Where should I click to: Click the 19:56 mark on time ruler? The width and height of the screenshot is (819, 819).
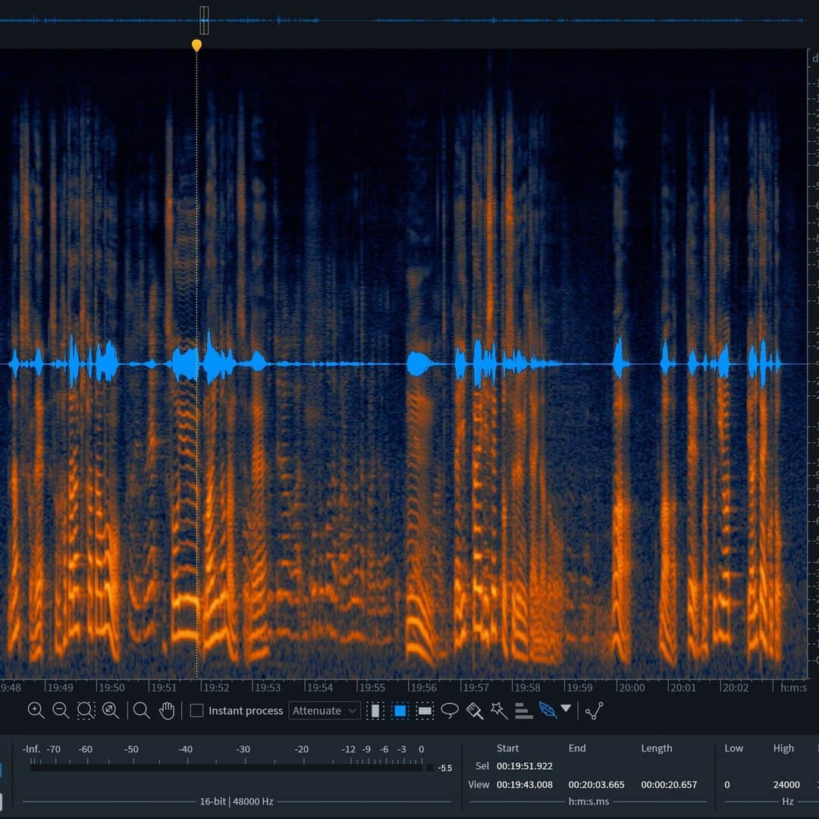(x=424, y=687)
